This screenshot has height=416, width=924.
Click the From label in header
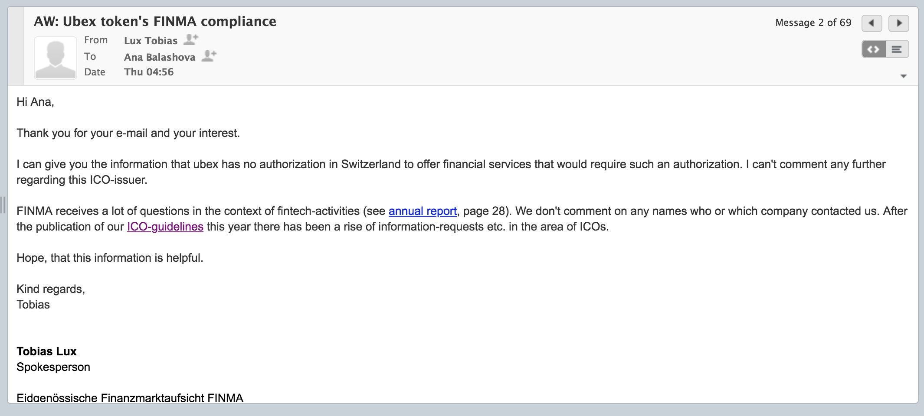click(96, 40)
